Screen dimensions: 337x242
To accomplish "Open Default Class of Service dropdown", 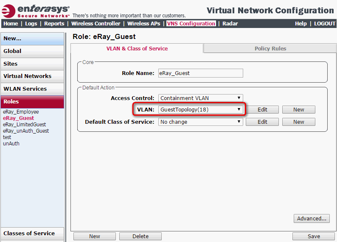I will point(200,122).
